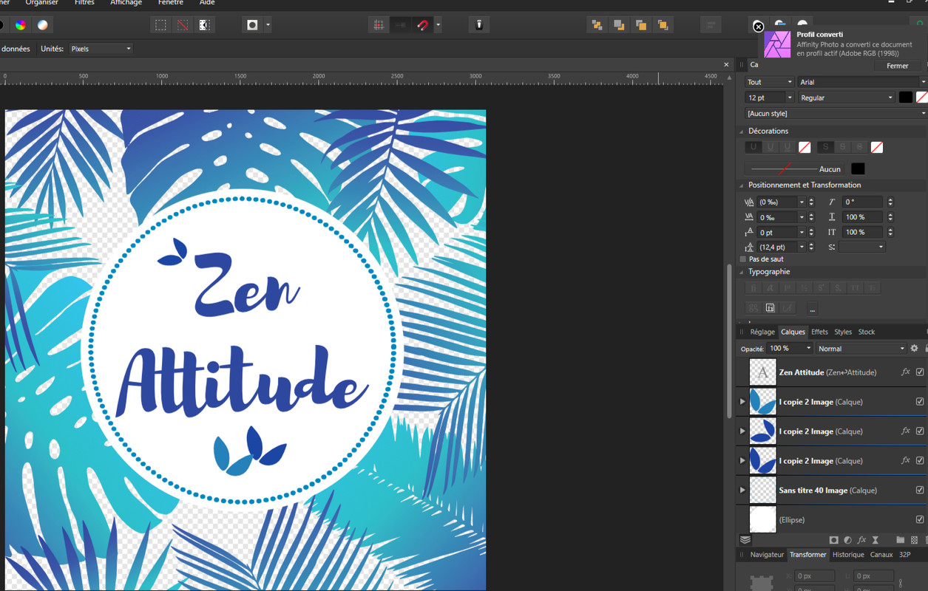Toggle the Quick Mask icon
928x591 pixels.
(x=252, y=25)
